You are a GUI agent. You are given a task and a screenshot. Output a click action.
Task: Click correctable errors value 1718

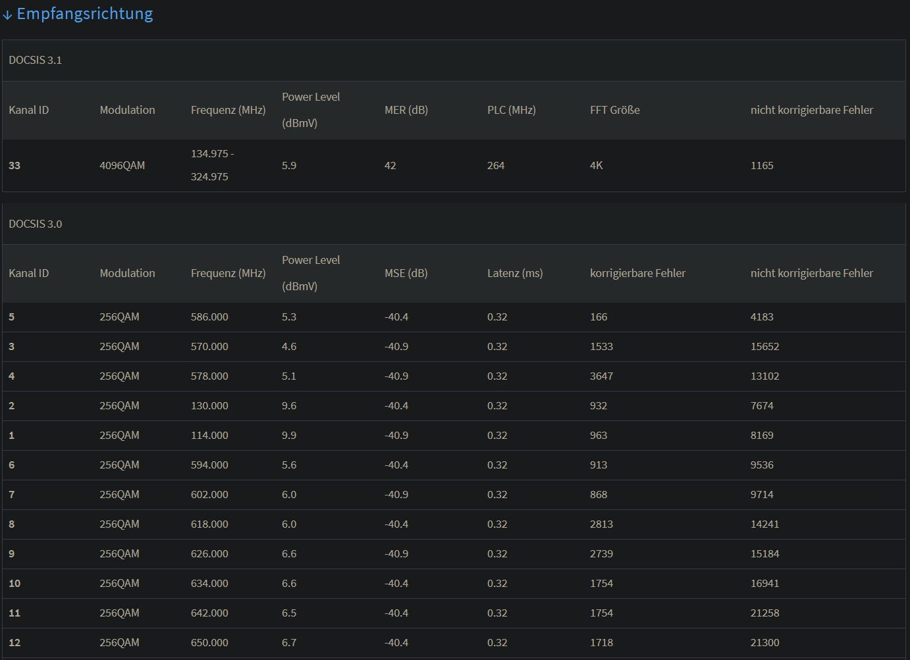tap(601, 642)
